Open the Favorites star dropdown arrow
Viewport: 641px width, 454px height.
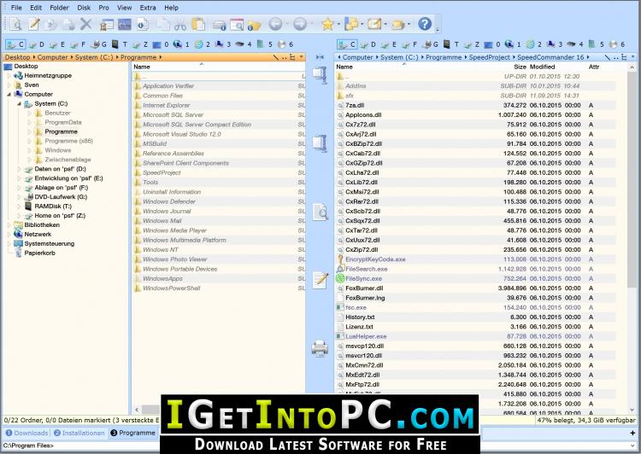coord(338,25)
